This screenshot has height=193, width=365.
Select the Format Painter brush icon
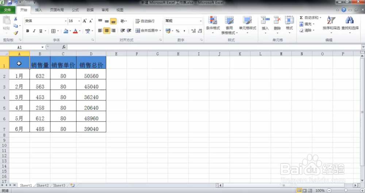click(16, 33)
